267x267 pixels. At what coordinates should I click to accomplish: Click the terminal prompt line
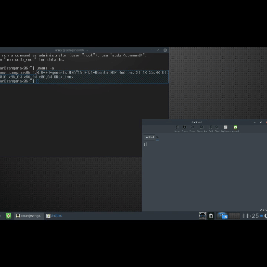(x=93, y=81)
